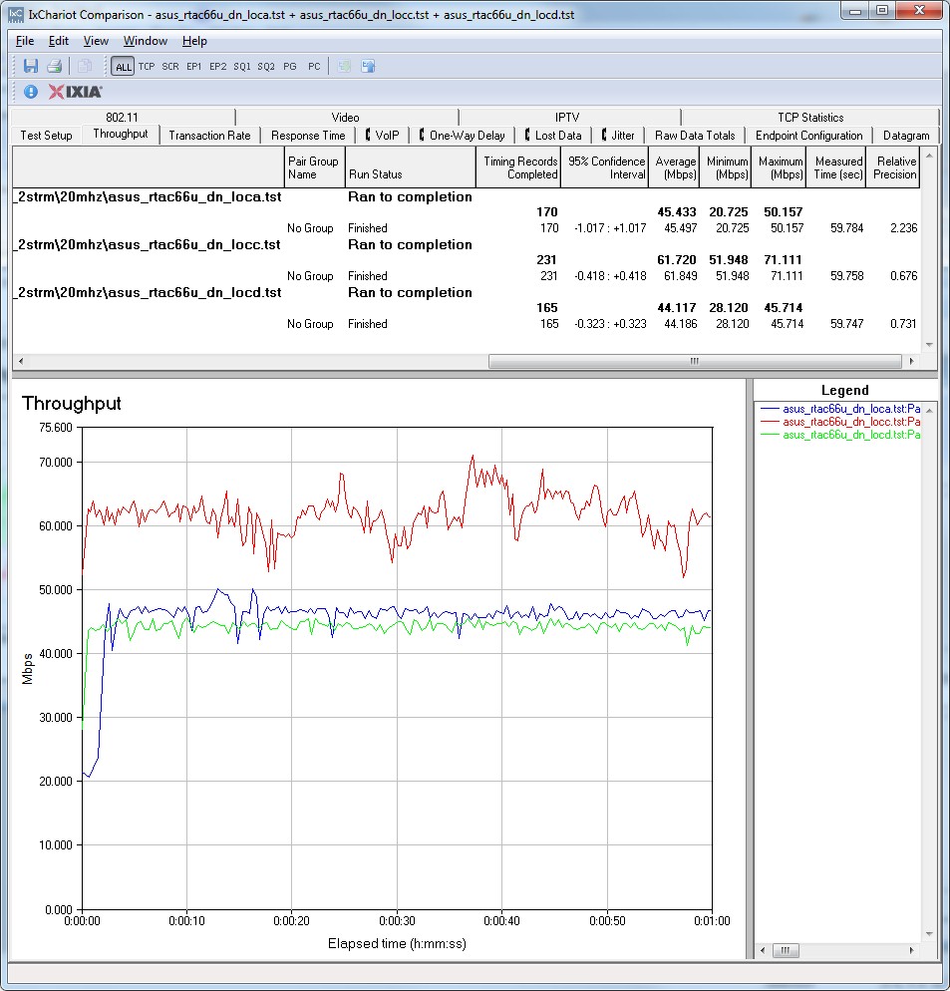Image resolution: width=950 pixels, height=991 pixels.
Task: Select the Throughput tab
Action: coord(120,134)
